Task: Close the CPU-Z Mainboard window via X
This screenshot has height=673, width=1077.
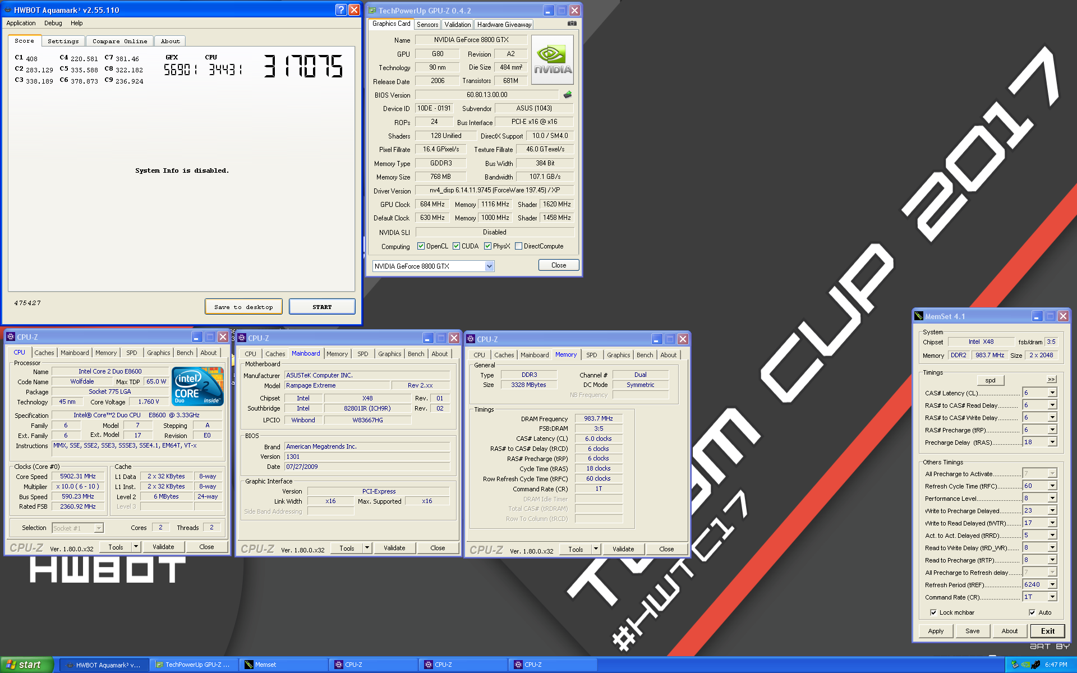Action: (x=454, y=338)
